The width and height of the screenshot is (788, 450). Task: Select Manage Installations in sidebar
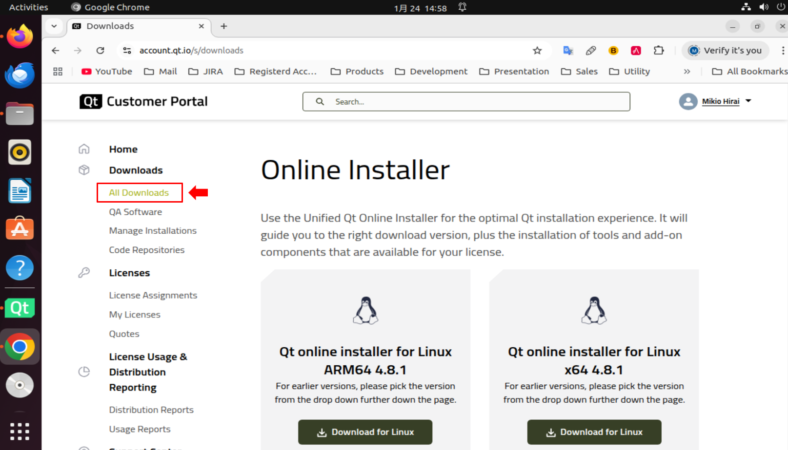pyautogui.click(x=153, y=231)
